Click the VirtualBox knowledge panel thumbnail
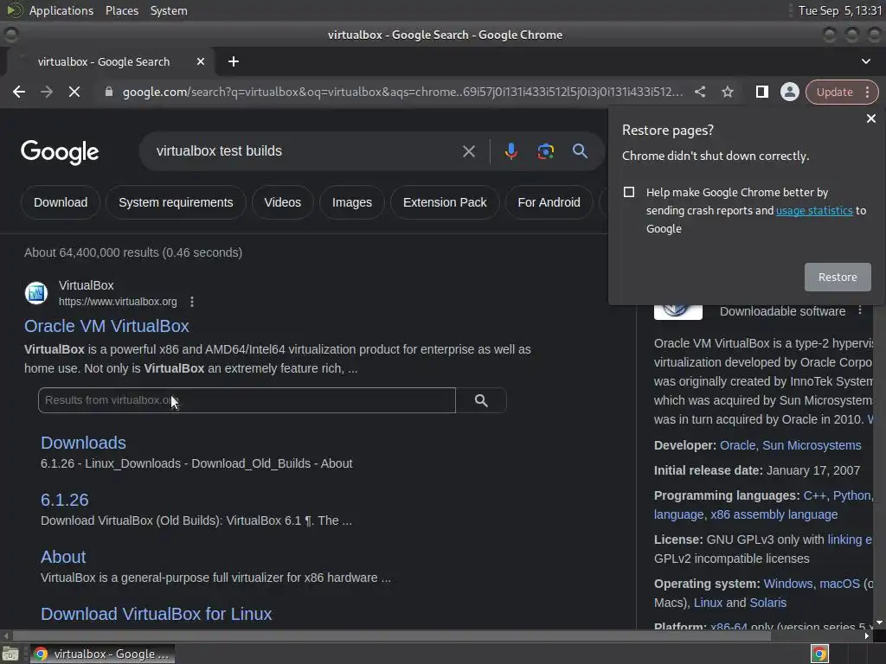 pos(678,311)
